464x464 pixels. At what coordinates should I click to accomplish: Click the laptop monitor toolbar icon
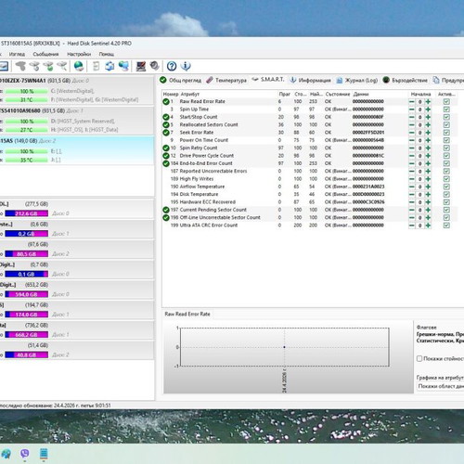point(141,66)
